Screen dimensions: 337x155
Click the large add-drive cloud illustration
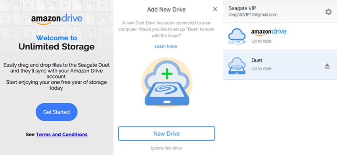click(x=167, y=83)
